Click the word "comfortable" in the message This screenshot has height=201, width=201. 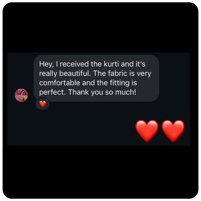(60, 83)
